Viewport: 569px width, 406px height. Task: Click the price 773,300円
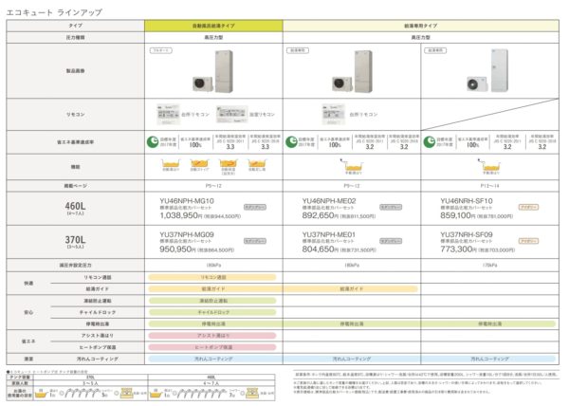[458, 249]
